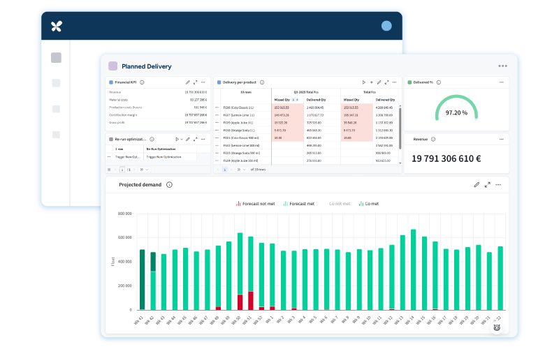The width and height of the screenshot is (559, 349).
Task: Show info for the Financial KPI widget
Action: pos(142,82)
